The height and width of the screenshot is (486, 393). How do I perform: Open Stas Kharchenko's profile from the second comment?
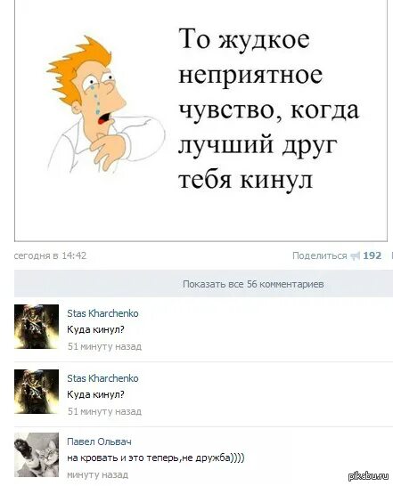point(102,378)
